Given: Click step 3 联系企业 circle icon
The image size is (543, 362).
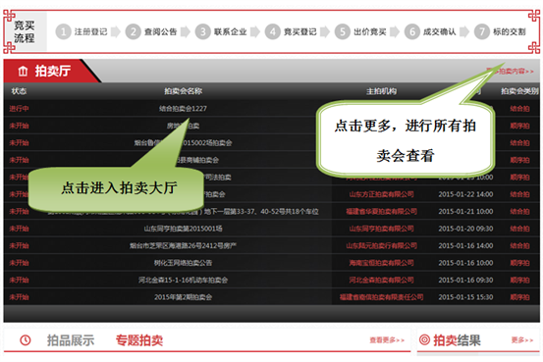Looking at the screenshot, I should tap(203, 31).
